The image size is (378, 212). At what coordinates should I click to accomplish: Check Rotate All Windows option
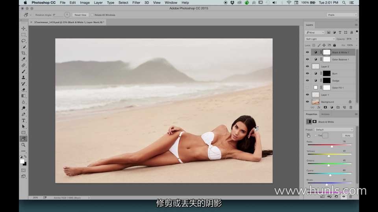pyautogui.click(x=92, y=15)
